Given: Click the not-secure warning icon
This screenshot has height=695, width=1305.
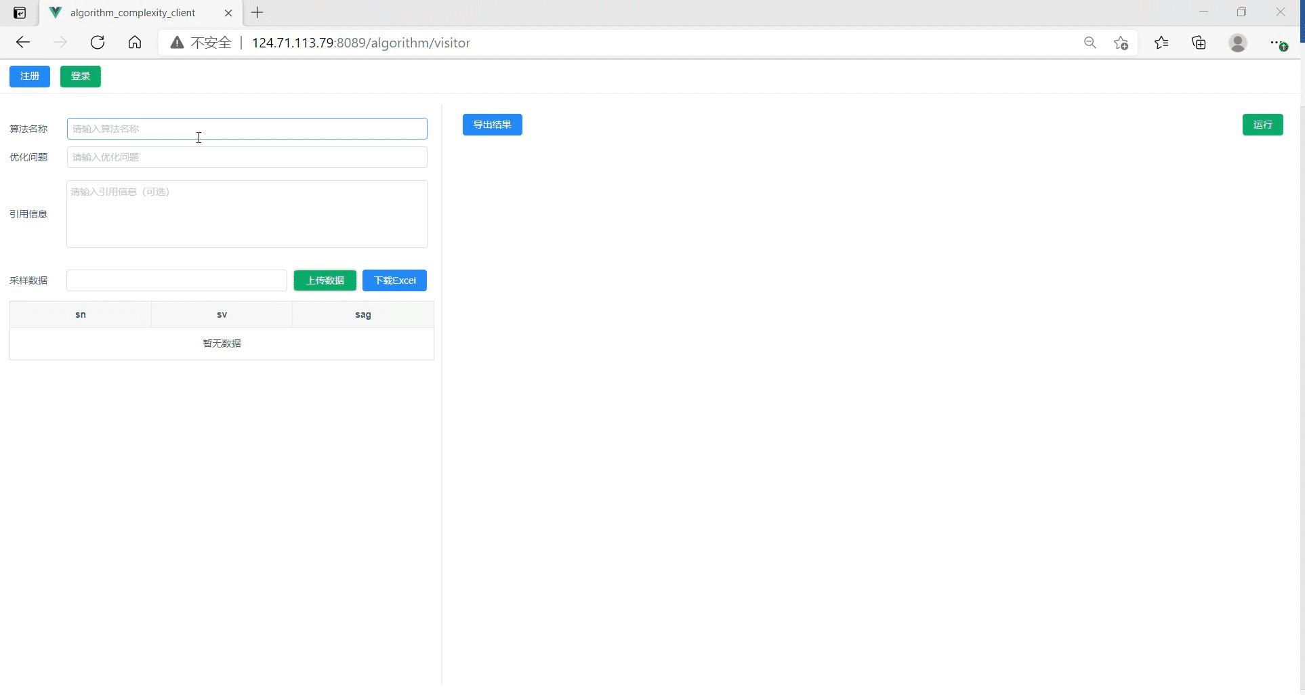Looking at the screenshot, I should tap(178, 43).
